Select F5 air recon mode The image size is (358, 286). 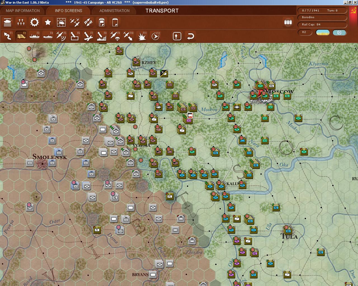pos(61,36)
